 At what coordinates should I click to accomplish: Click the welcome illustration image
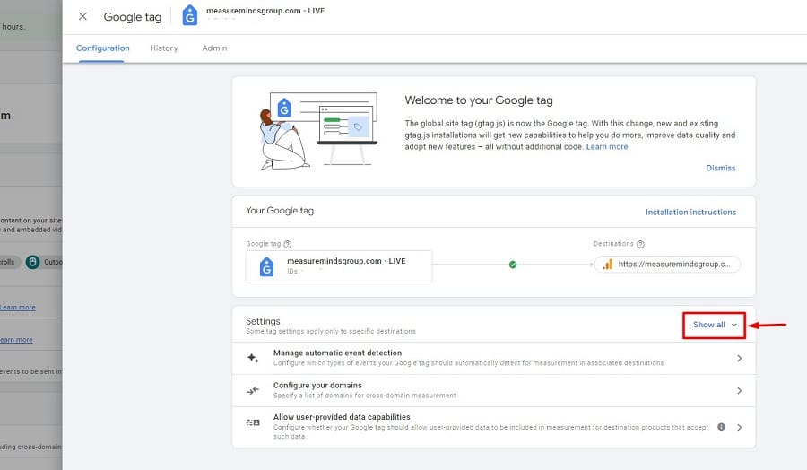(x=318, y=131)
